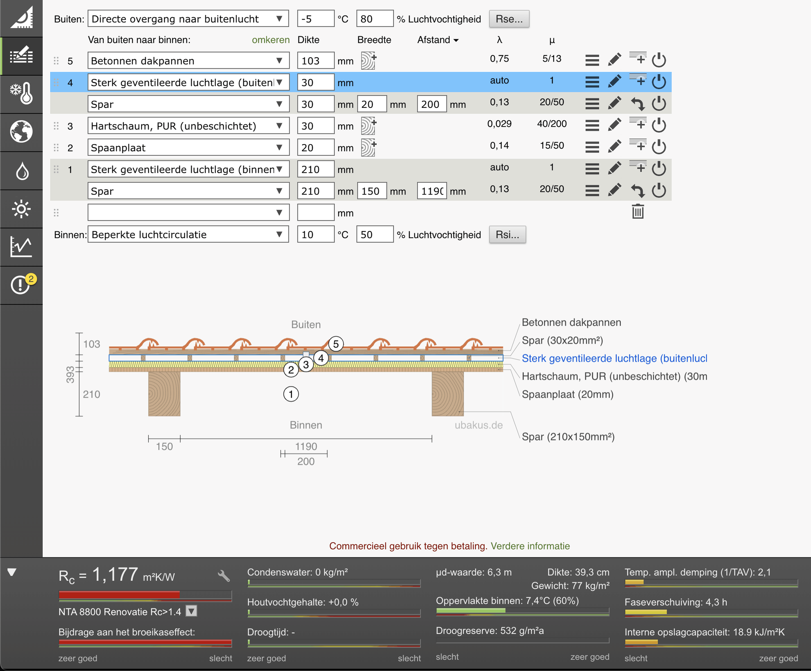Viewport: 811px width, 671px height.
Task: Click outside temperature field showing -5
Action: pos(316,19)
